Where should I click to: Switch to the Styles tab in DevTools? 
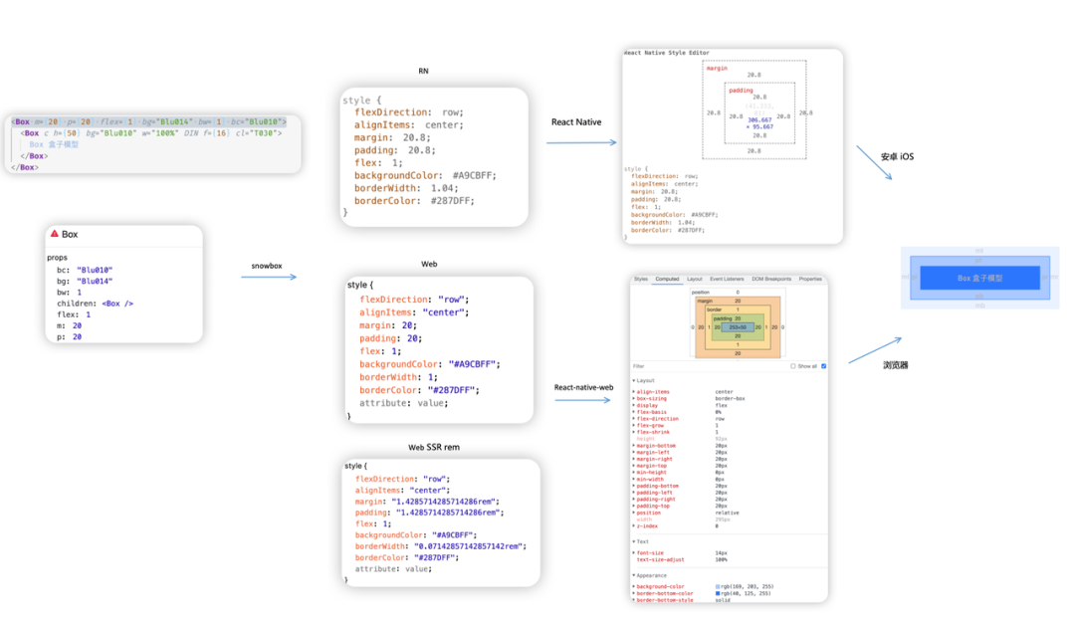640,279
